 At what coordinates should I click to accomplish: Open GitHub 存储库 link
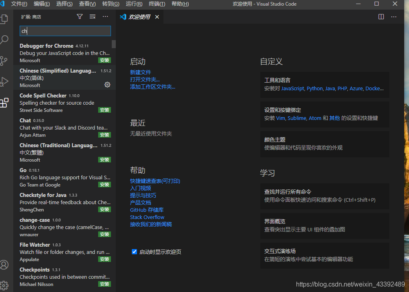click(147, 210)
